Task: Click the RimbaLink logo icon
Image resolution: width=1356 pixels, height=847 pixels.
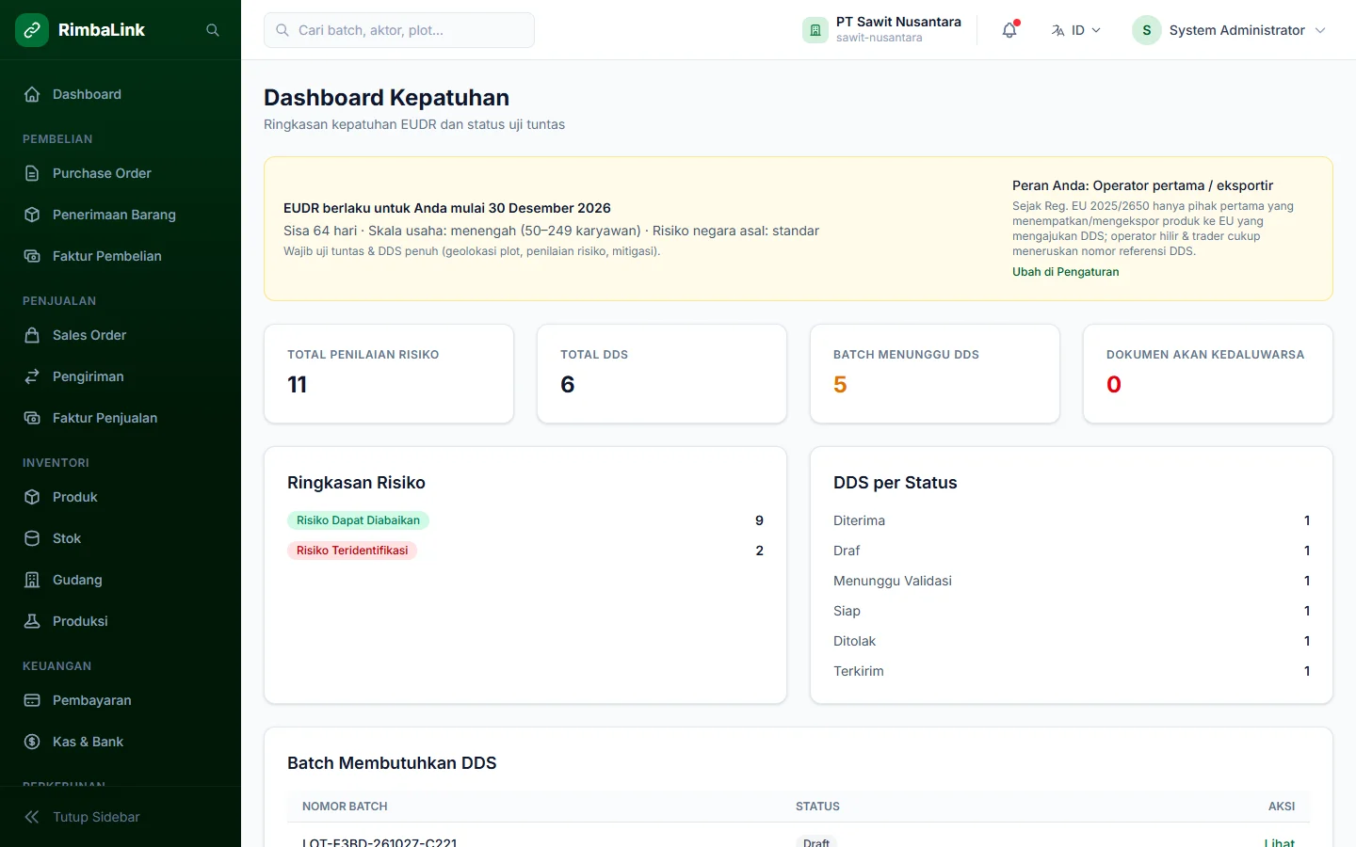Action: pyautogui.click(x=32, y=30)
